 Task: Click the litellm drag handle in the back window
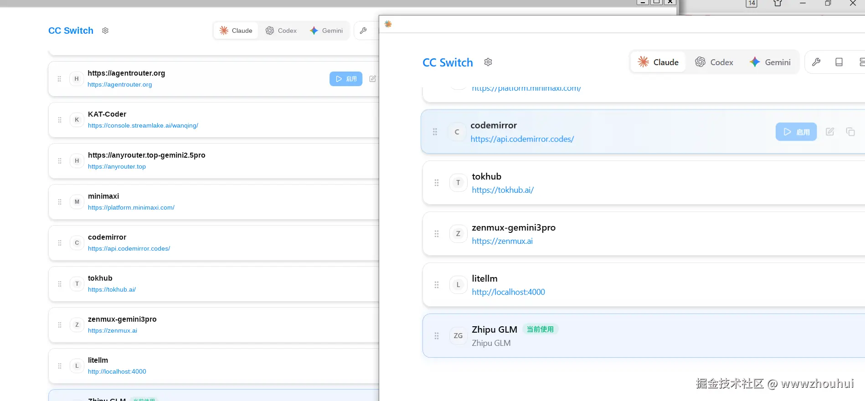pos(60,366)
